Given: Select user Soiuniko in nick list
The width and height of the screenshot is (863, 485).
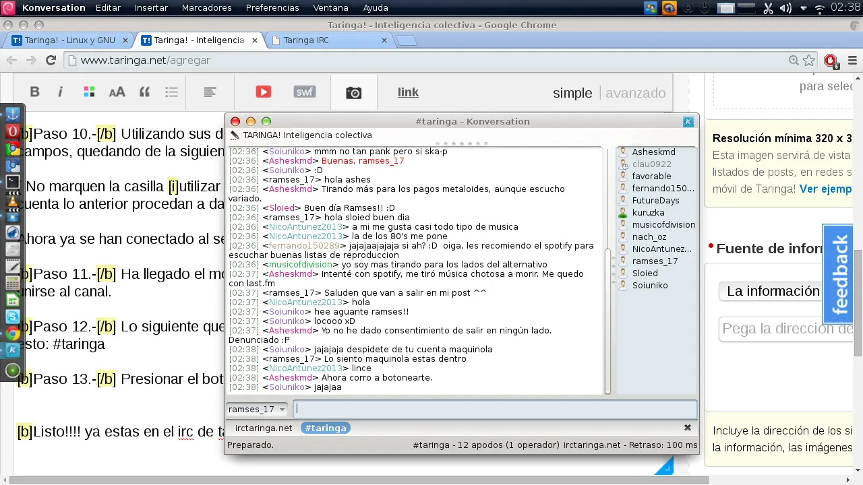Looking at the screenshot, I should click(x=650, y=286).
